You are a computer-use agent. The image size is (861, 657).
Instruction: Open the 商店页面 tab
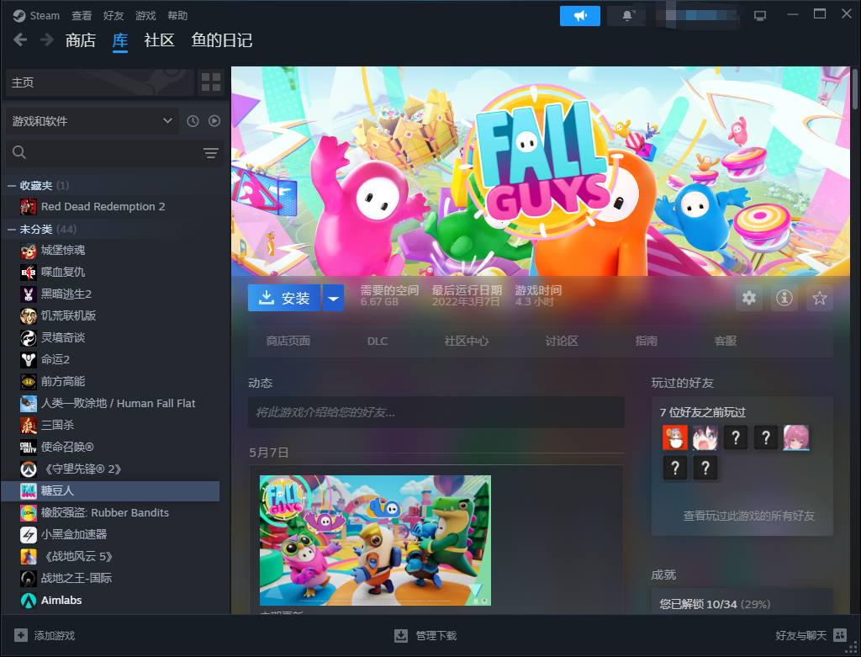coord(288,342)
